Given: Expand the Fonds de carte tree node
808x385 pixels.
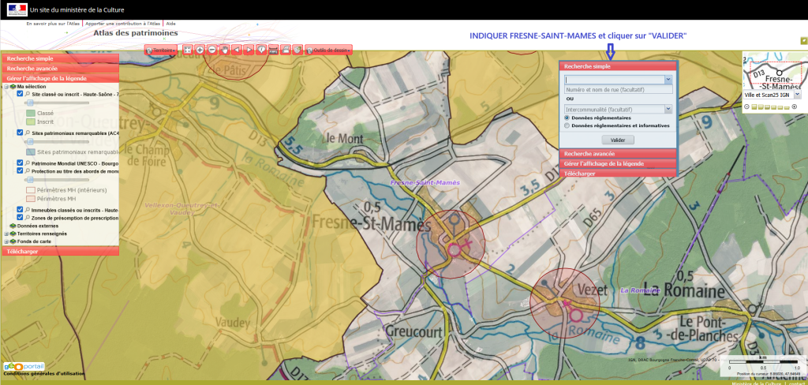Looking at the screenshot, I should coord(6,241).
